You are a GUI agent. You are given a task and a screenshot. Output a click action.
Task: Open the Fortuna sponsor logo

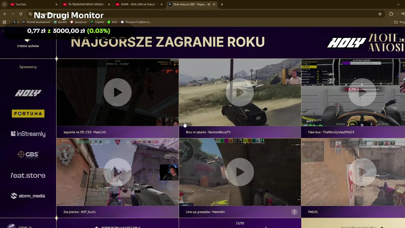point(28,113)
